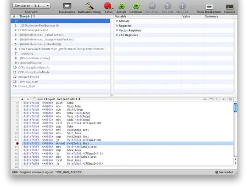Click the Step Into icon
This screenshot has height=189, width=248.
[168, 6]
